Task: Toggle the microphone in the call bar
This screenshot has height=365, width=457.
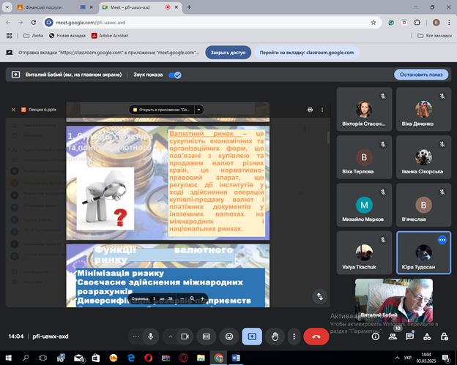Action: pos(151,336)
